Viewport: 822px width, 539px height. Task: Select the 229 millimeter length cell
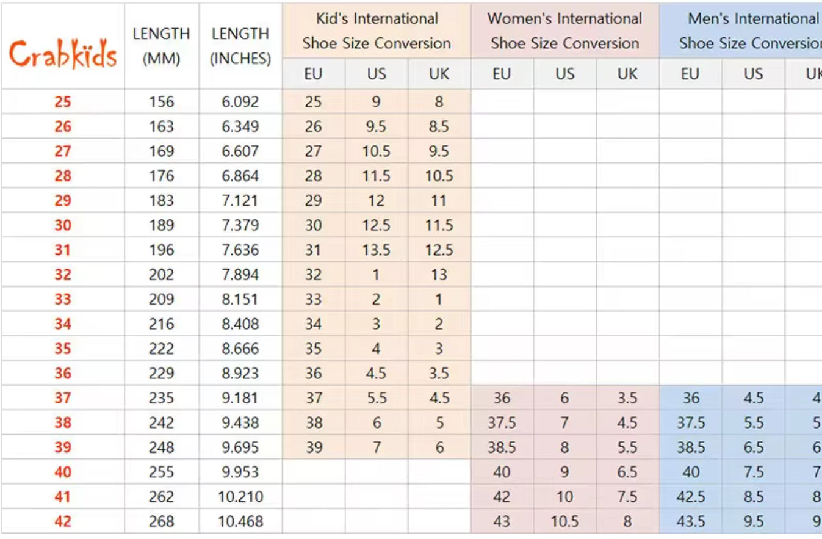coord(161,373)
